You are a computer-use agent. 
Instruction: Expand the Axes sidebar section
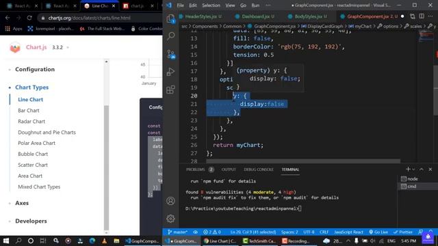pyautogui.click(x=22, y=203)
